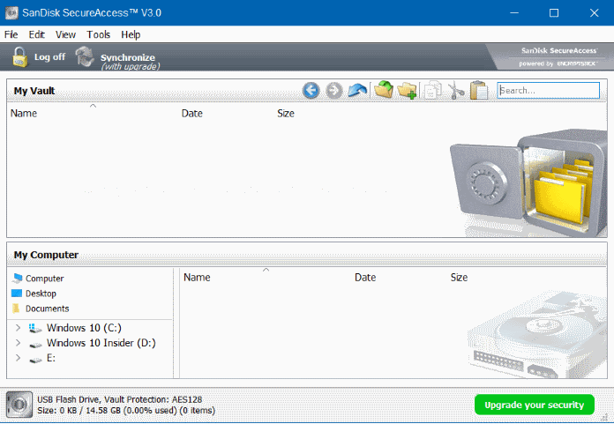Click the padlock Log off icon
This screenshot has width=614, height=424.
(x=19, y=57)
